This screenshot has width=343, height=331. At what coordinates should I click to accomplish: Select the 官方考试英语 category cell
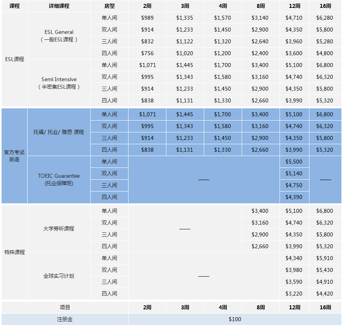point(15,156)
